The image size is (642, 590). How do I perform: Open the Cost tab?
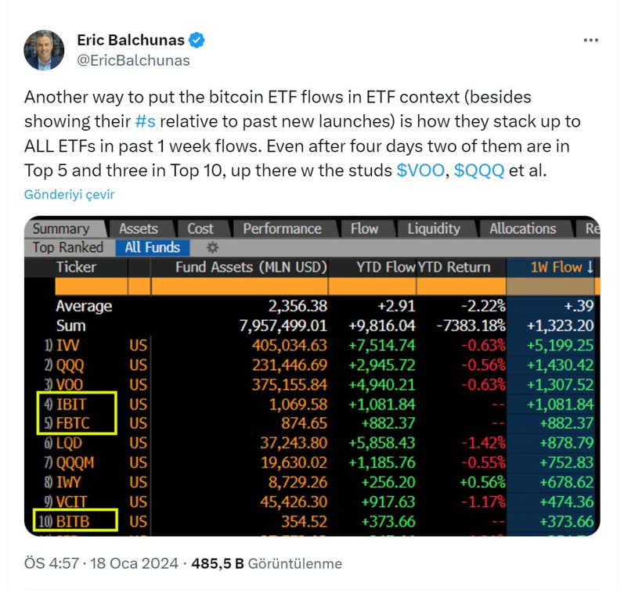point(202,228)
